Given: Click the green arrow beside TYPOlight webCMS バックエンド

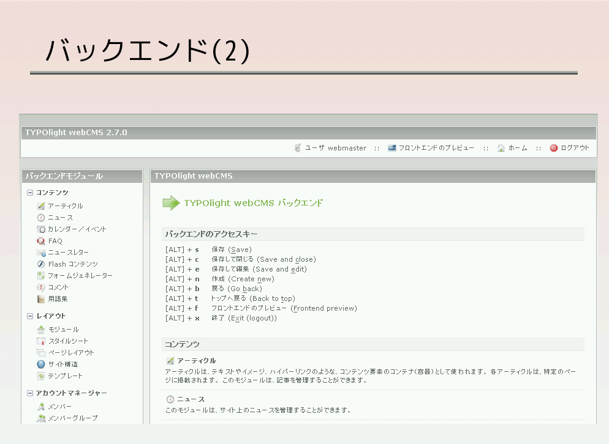Looking at the screenshot, I should pos(171,203).
